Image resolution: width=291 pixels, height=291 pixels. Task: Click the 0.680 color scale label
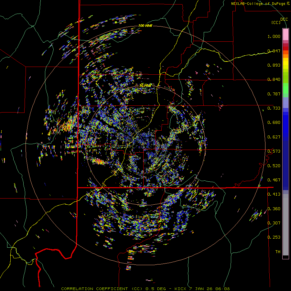pos(274,123)
